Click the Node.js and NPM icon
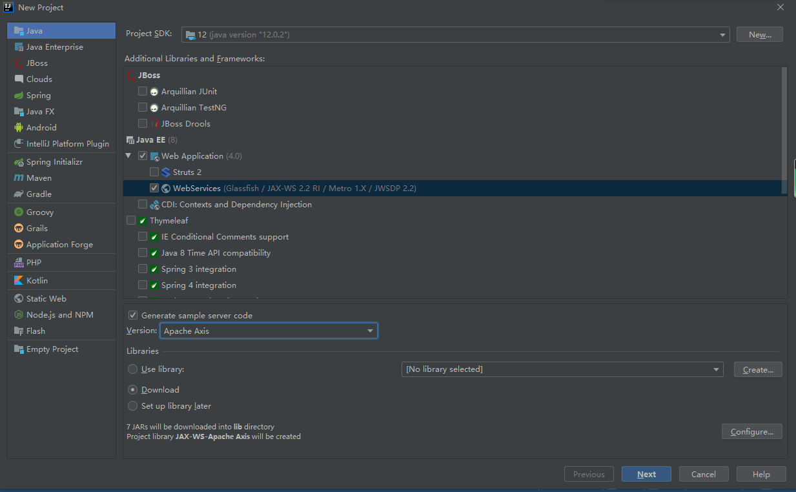This screenshot has width=796, height=492. (19, 314)
